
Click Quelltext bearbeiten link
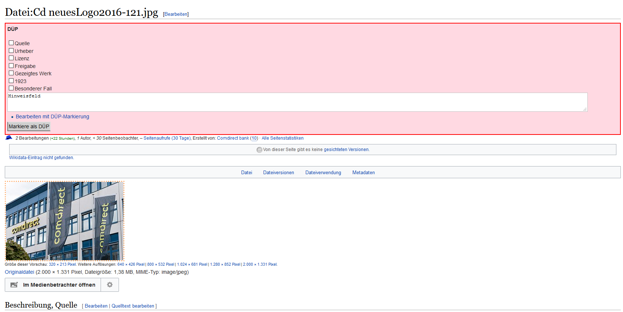pyautogui.click(x=133, y=306)
